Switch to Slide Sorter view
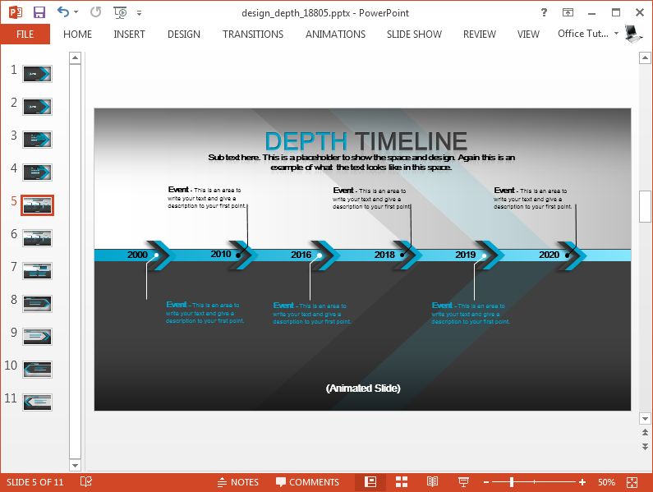The image size is (653, 492). point(402,482)
